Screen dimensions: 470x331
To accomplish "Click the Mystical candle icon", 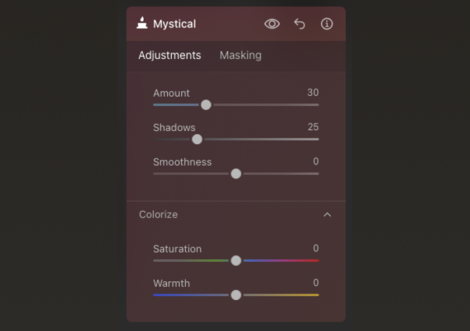I will [x=142, y=23].
